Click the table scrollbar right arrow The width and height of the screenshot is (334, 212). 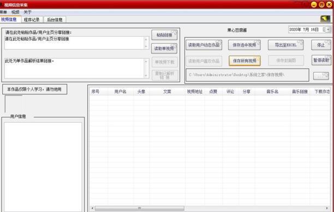click(x=327, y=208)
